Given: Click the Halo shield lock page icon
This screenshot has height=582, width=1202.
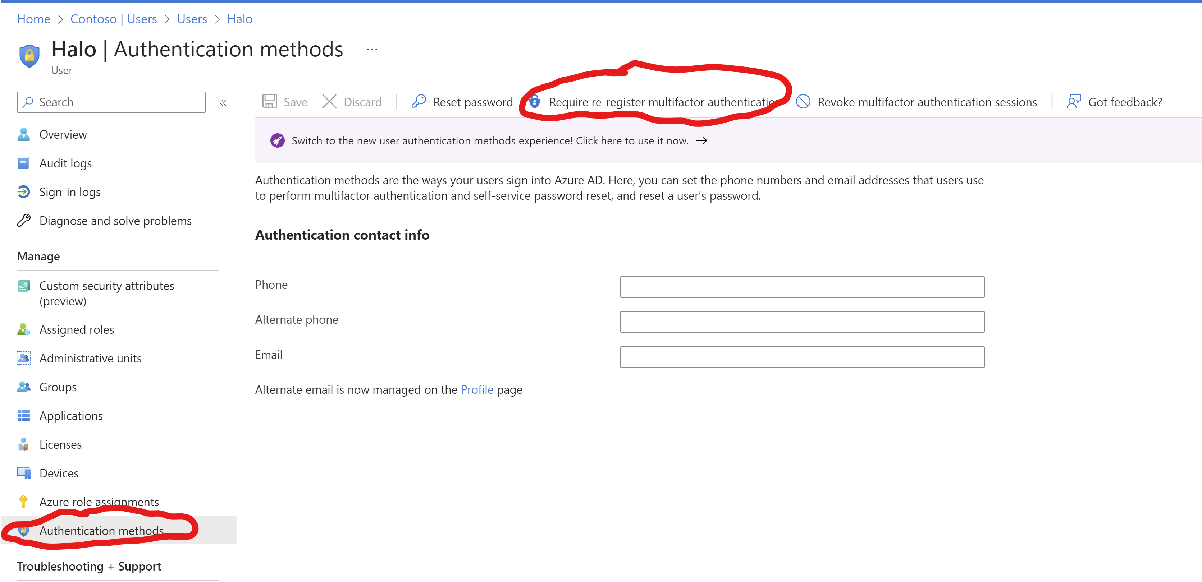Looking at the screenshot, I should coord(29,56).
